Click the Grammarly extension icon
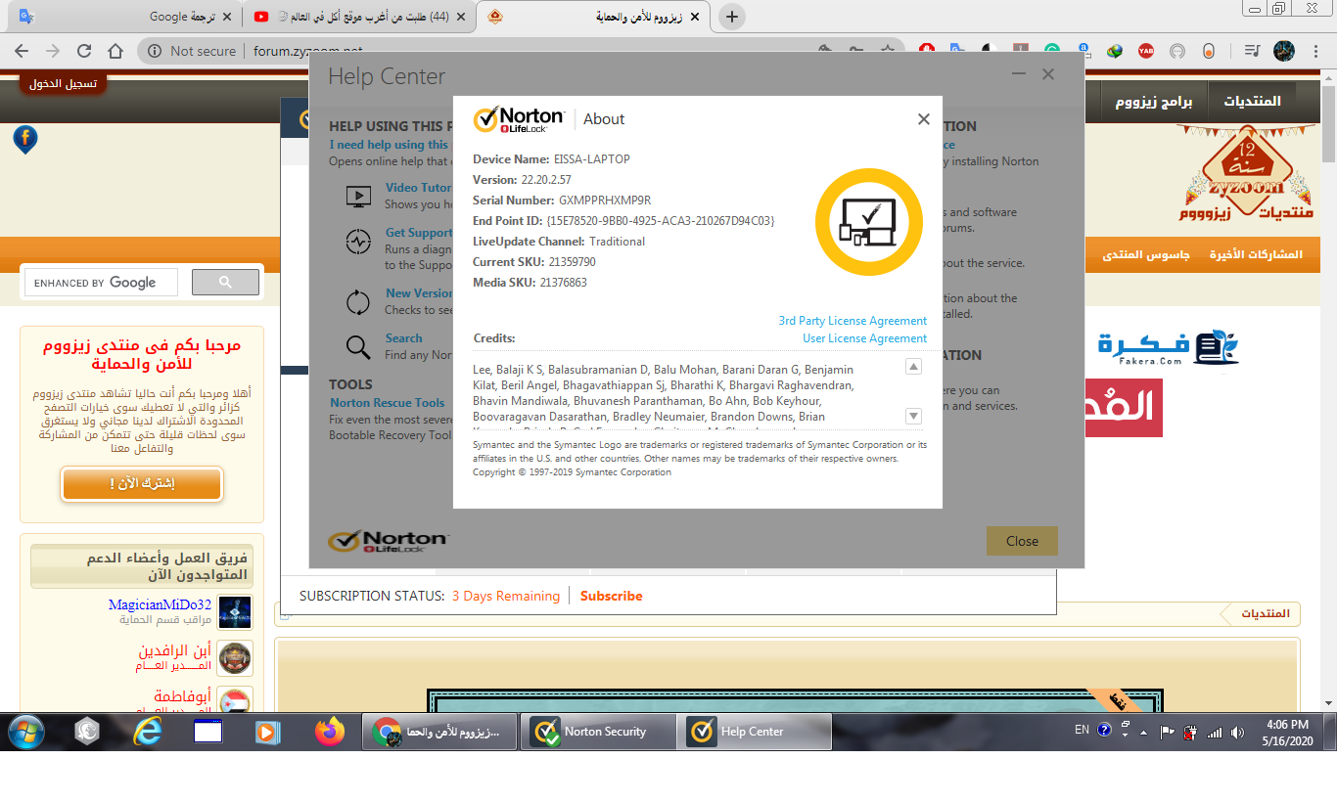This screenshot has width=1337, height=804. click(x=1052, y=51)
